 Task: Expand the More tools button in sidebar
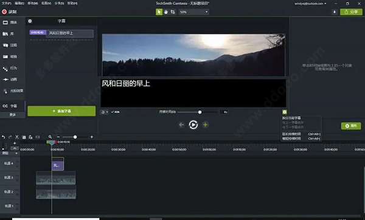[12, 115]
